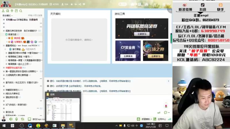Click the flower gift icon in chat input

(166, 106)
